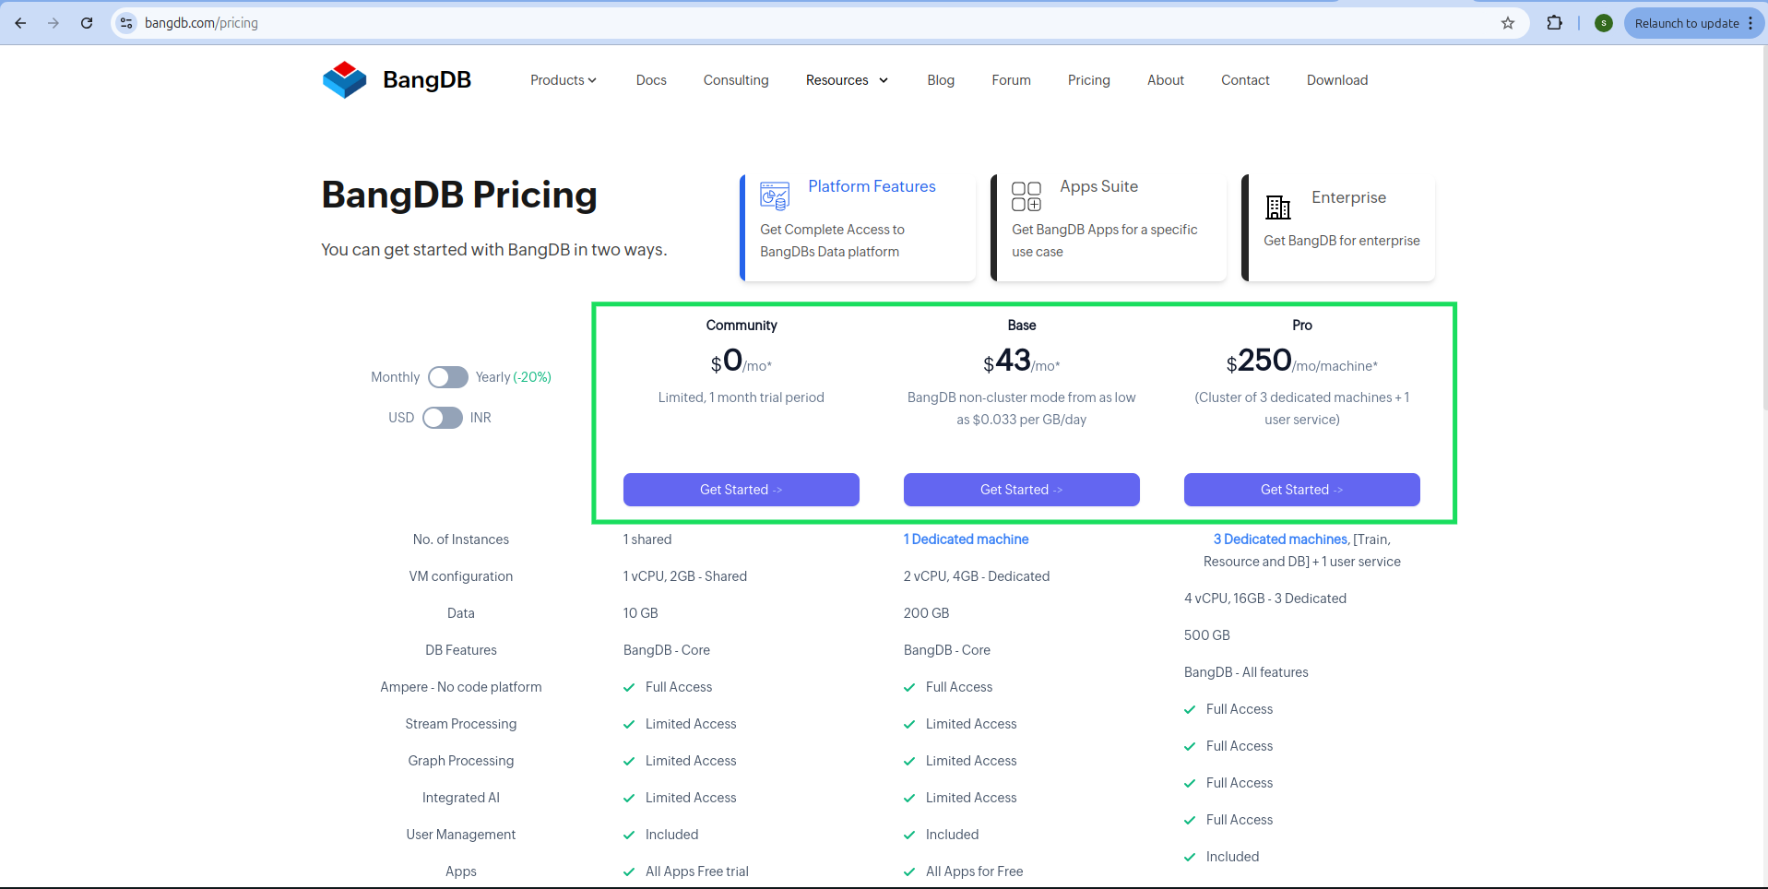This screenshot has width=1768, height=889.
Task: Click Get Started under Pro plan
Action: click(1302, 490)
